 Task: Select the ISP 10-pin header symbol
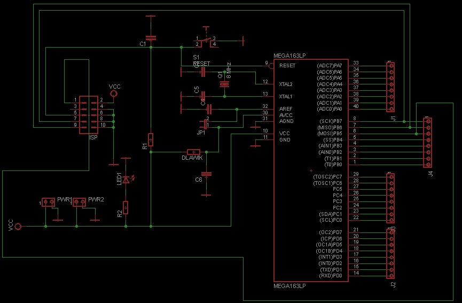[x=89, y=115]
